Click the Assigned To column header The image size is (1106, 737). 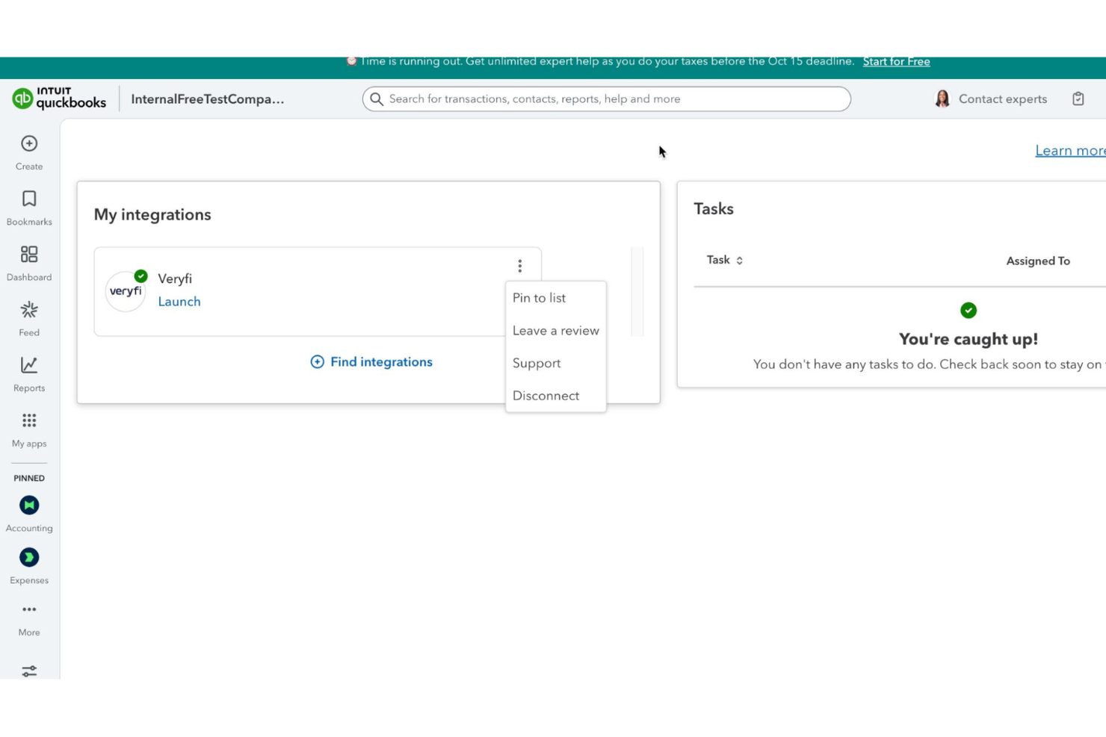tap(1038, 261)
